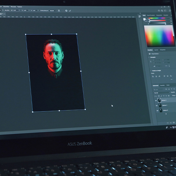Toggle lock transparent pixels in the Layers panel
The height and width of the screenshot is (176, 176).
pos(159,96)
